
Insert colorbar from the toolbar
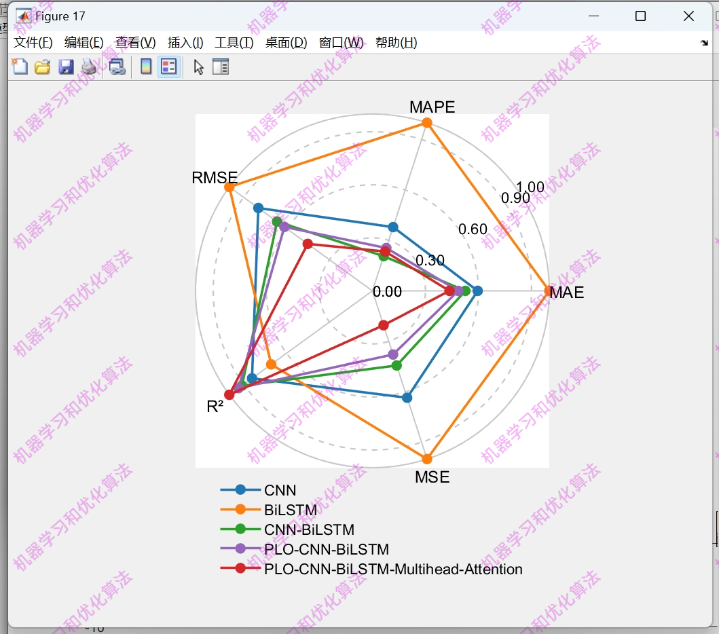point(146,67)
